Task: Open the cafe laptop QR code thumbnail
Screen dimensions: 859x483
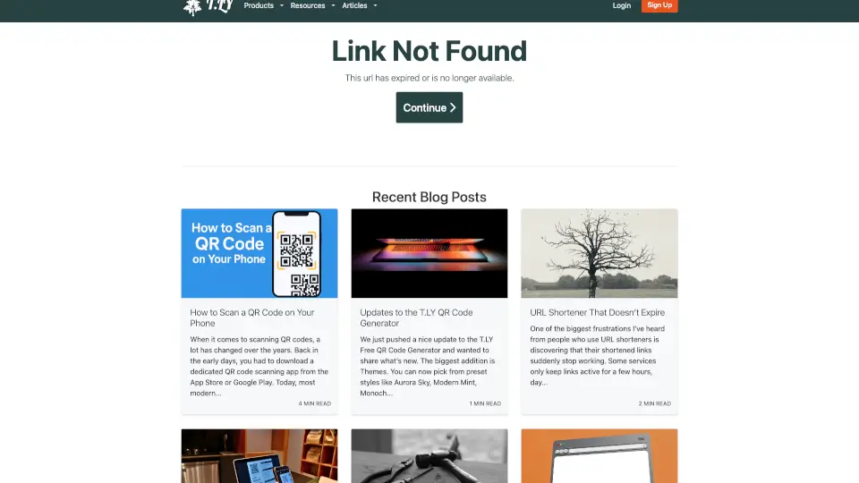Action: pos(259,455)
